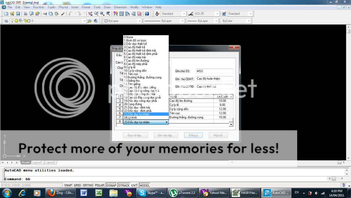This screenshot has width=351, height=198.
Task: Open the Phụ trợ menu
Action: coord(63,7)
